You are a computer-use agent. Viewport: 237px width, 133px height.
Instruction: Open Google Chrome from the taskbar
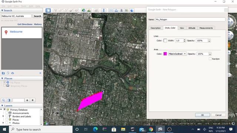pos(151,129)
